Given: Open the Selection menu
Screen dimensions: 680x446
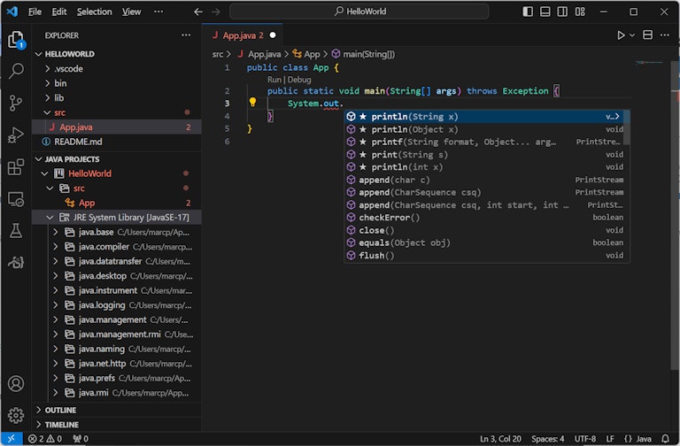Looking at the screenshot, I should (94, 12).
